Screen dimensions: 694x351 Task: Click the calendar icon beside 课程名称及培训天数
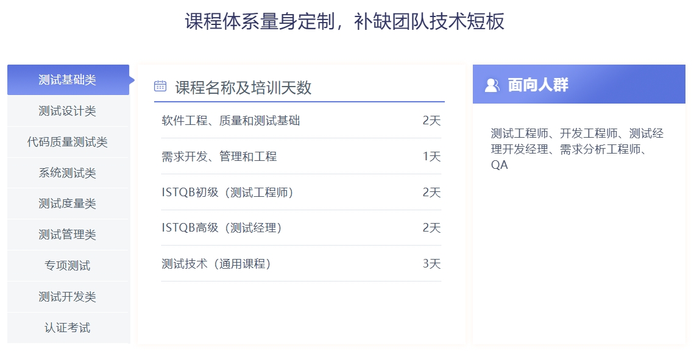[x=160, y=86]
